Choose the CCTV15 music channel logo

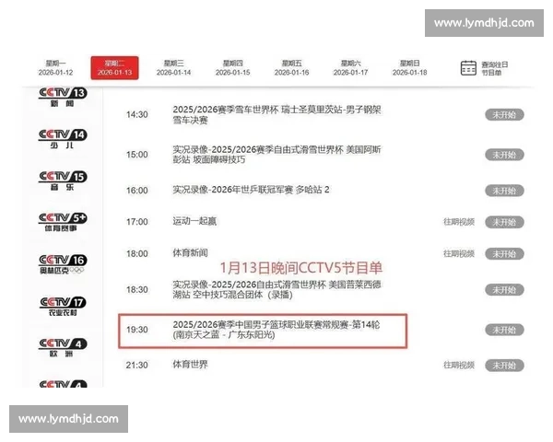pos(63,180)
